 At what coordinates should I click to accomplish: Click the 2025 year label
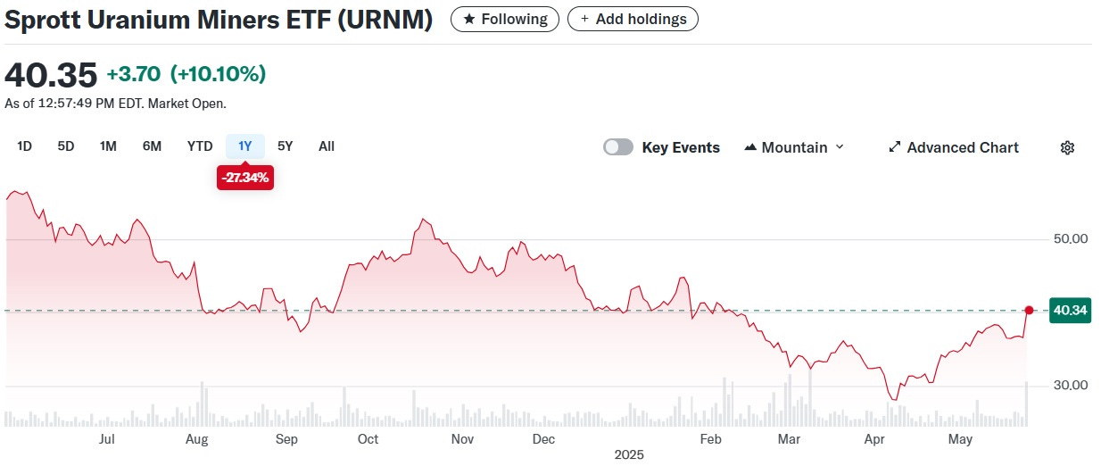[x=629, y=455]
